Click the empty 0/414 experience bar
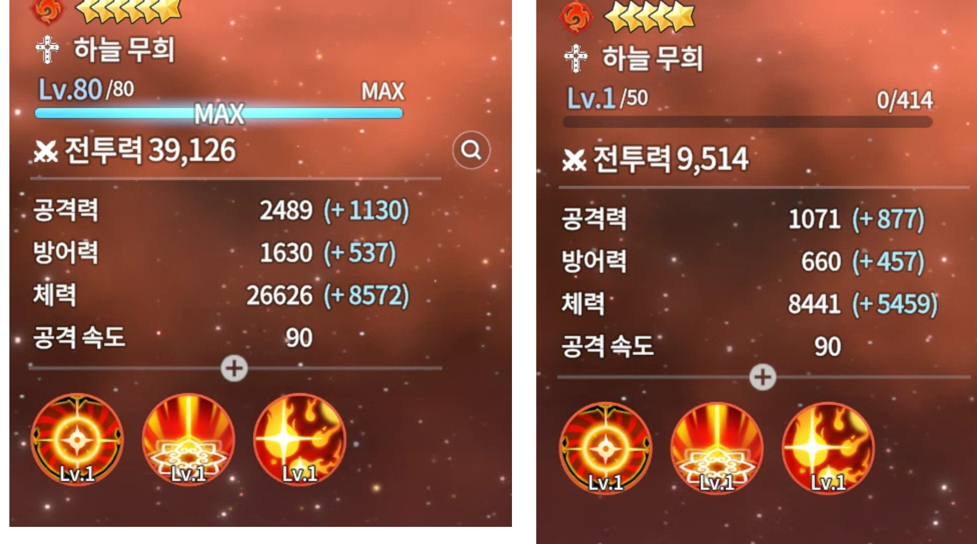 748,122
